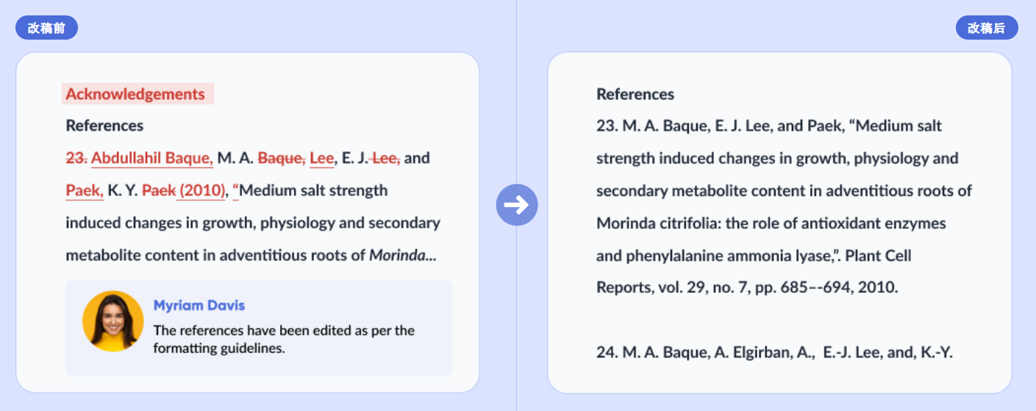Click the References heading in the after panel
Image resolution: width=1036 pixels, height=411 pixels.
[635, 94]
